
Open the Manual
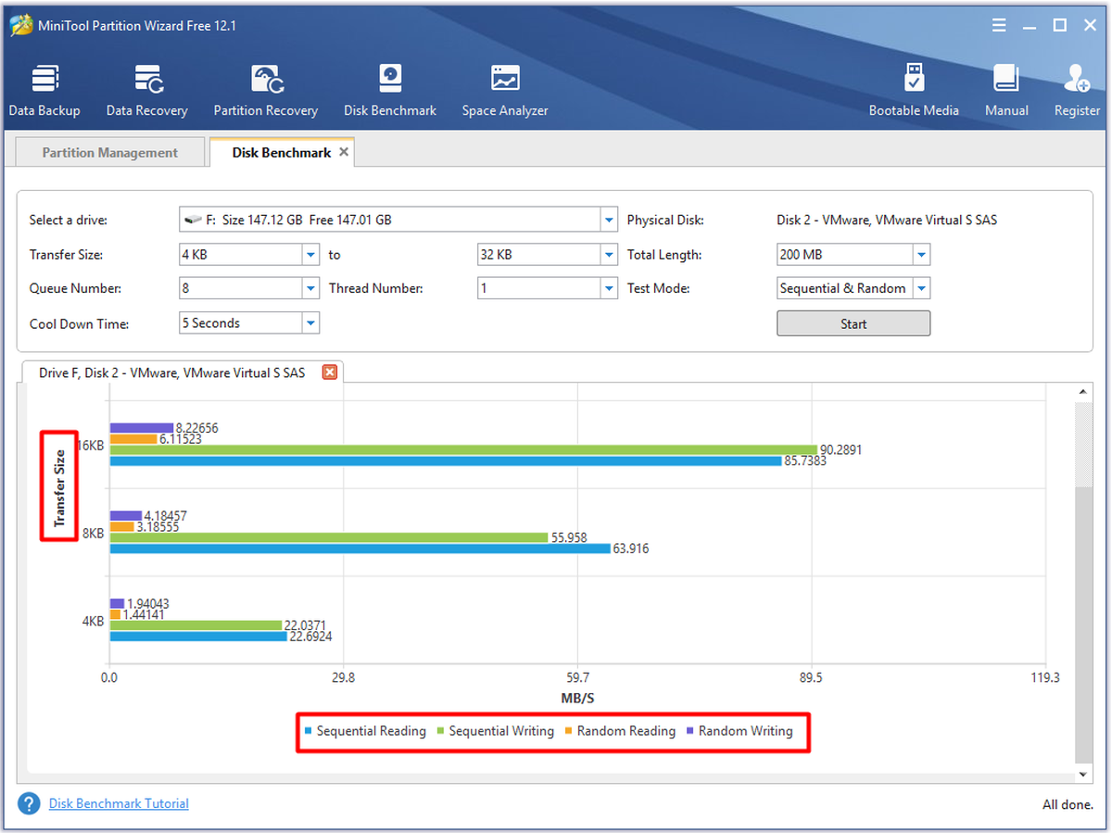click(x=1006, y=91)
